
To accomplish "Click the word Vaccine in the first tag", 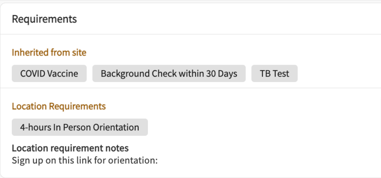I will tap(63, 74).
